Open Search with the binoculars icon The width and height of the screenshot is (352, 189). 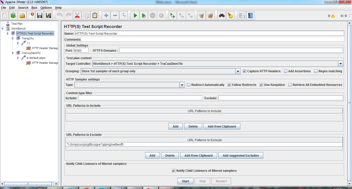click(222, 16)
